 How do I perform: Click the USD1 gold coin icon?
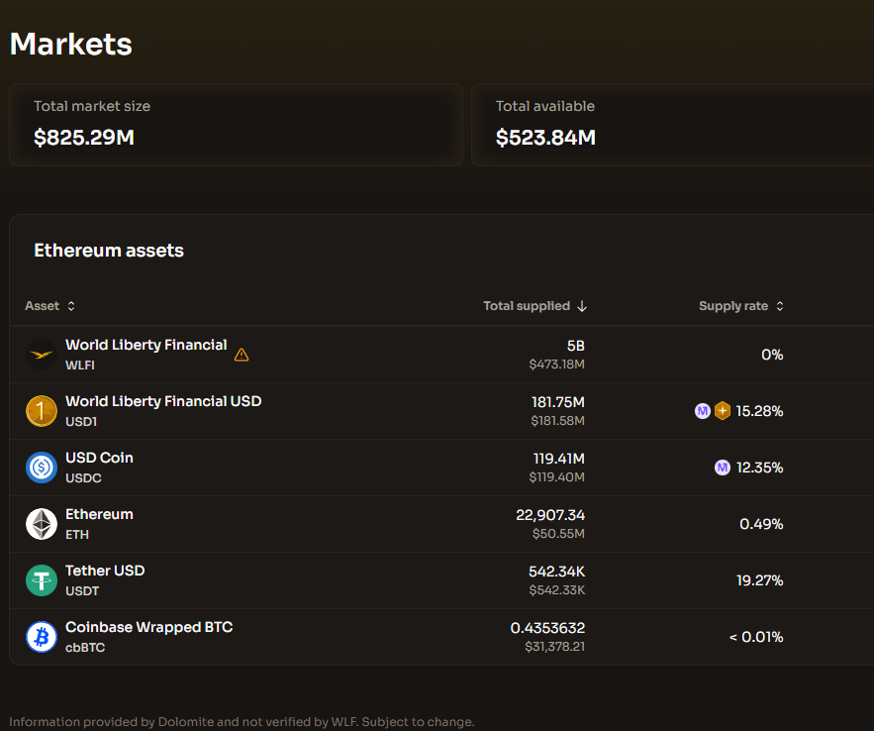pos(42,411)
